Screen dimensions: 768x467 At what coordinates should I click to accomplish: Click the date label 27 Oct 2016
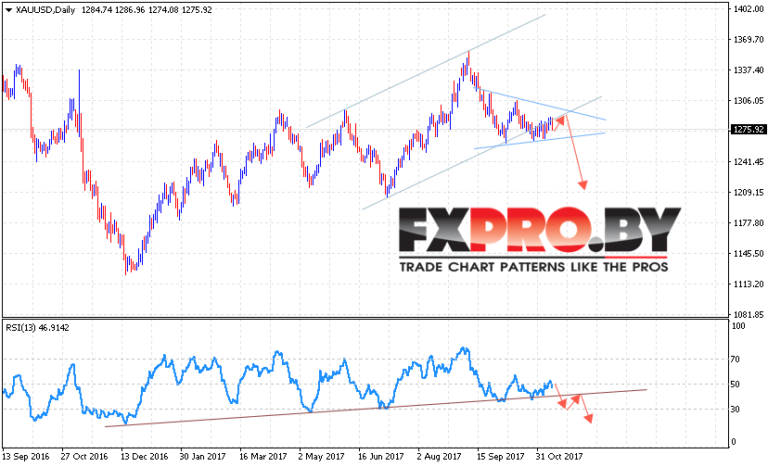(84, 456)
